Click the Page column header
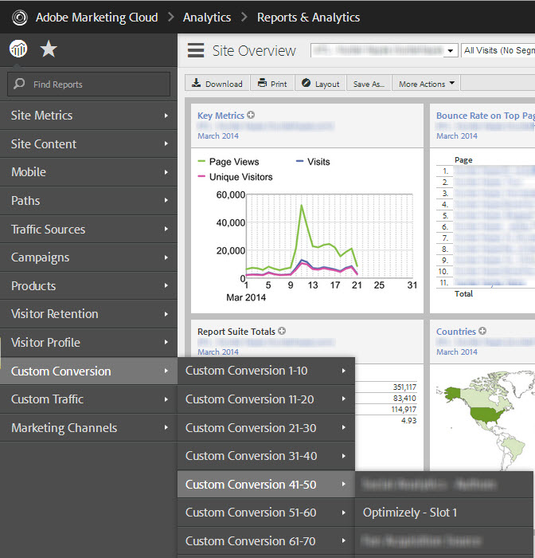 [x=463, y=159]
